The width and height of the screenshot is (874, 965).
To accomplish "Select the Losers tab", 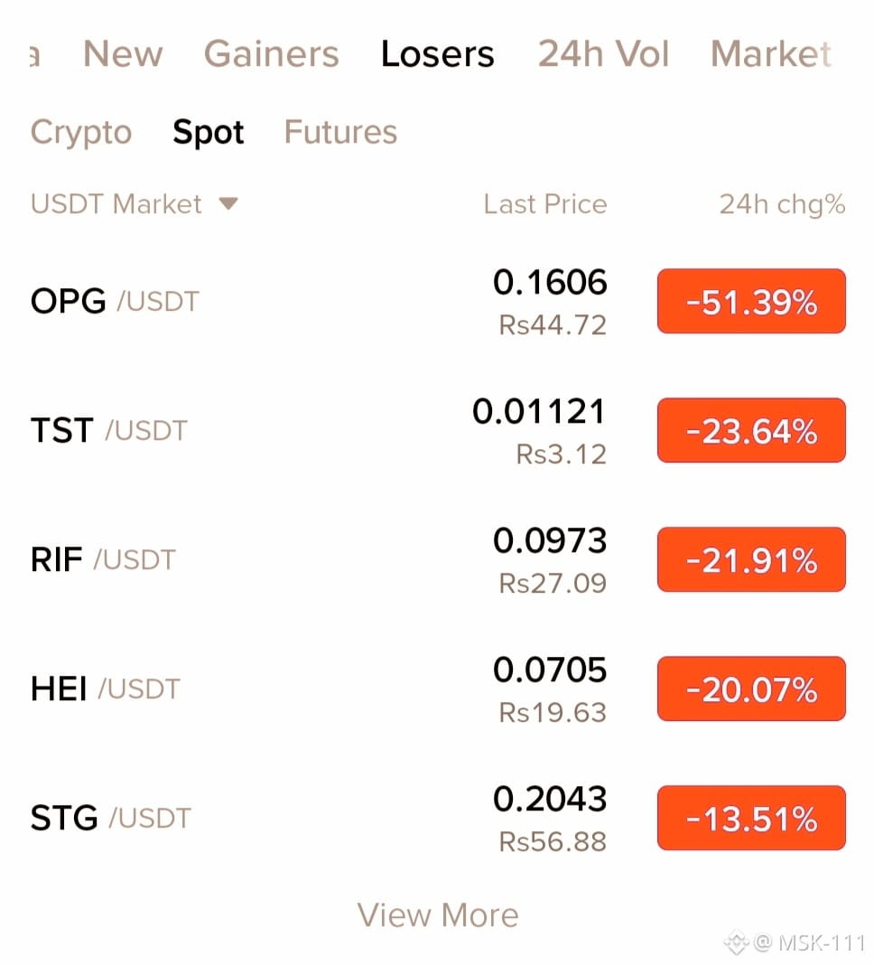I will pyautogui.click(x=437, y=53).
